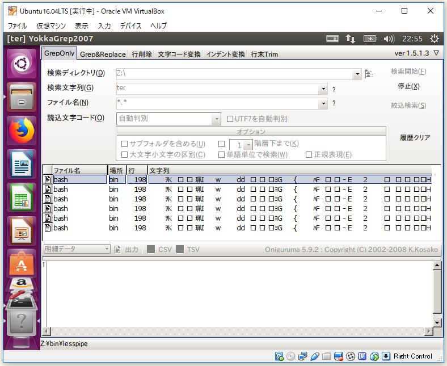Click the horizontal scrollbar left arrow
Screen dimensions: 447x366
(47, 331)
